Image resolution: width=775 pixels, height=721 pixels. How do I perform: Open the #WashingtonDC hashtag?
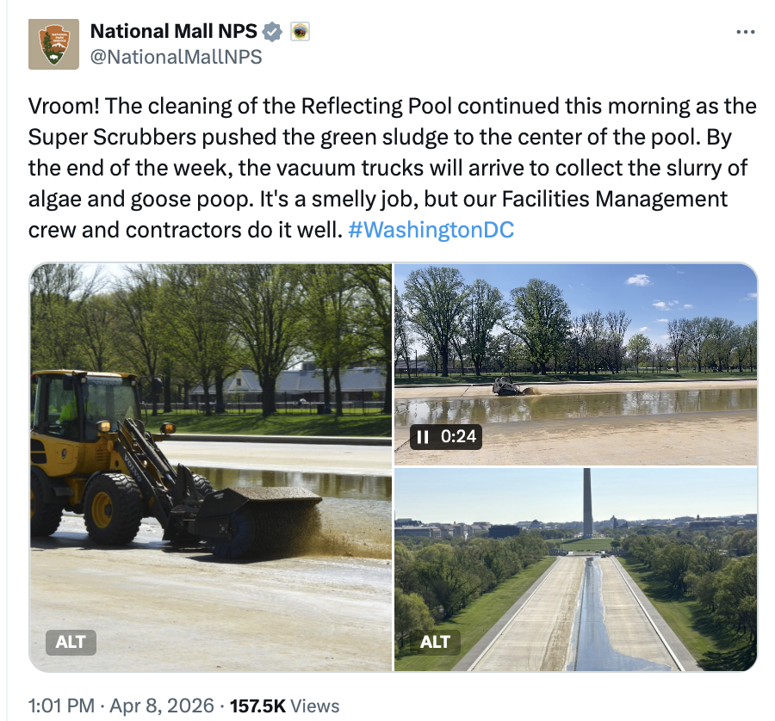pos(431,230)
